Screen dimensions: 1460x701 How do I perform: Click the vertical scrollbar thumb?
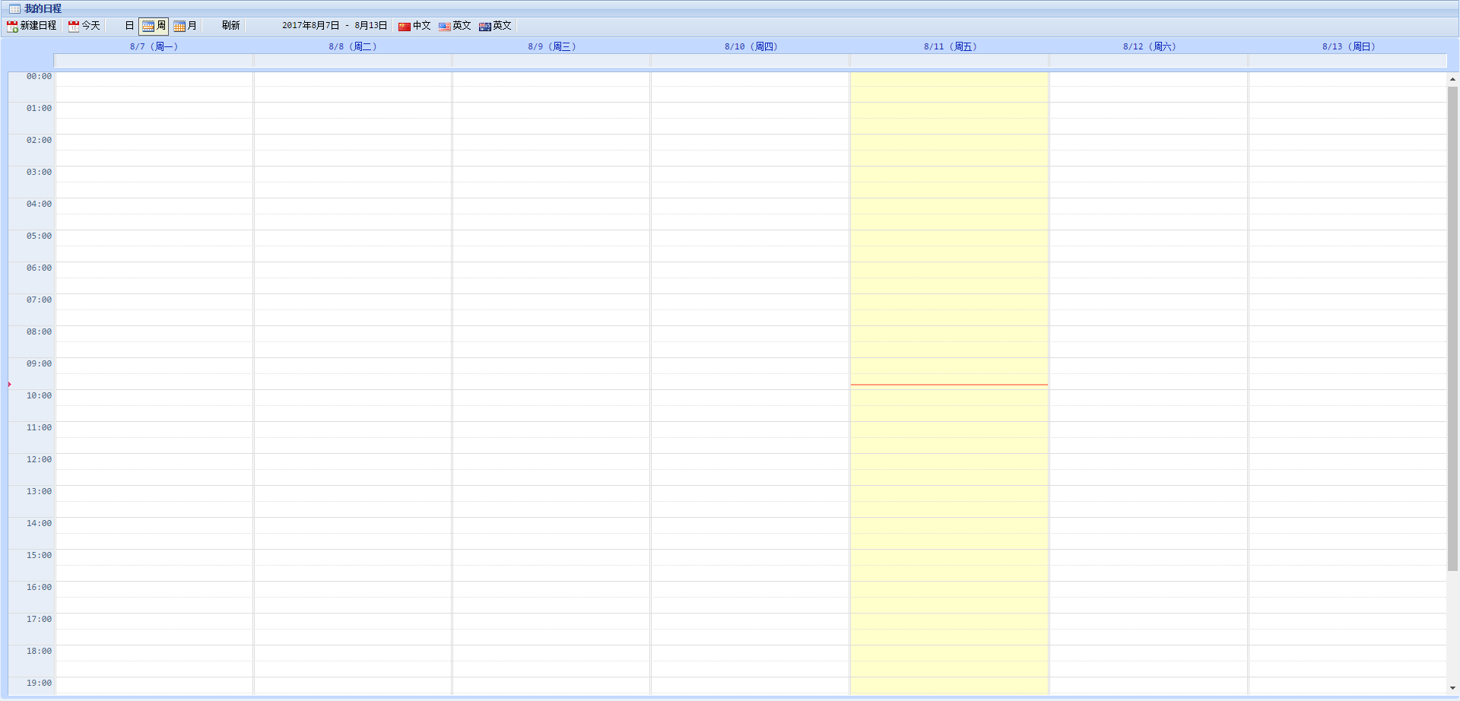(1452, 328)
